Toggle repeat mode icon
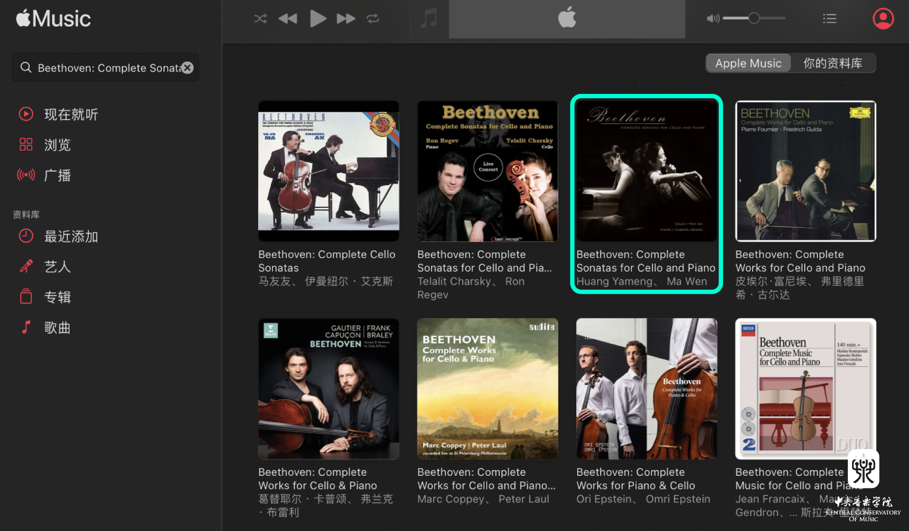The width and height of the screenshot is (909, 531). (373, 19)
